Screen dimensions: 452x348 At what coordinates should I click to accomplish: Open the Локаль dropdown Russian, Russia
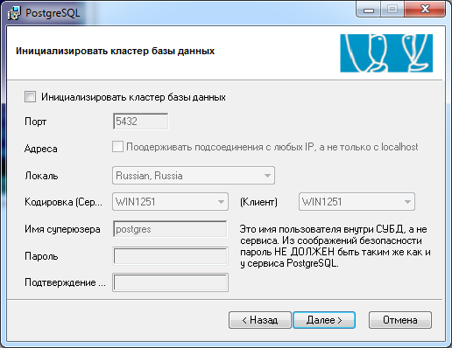click(x=194, y=176)
